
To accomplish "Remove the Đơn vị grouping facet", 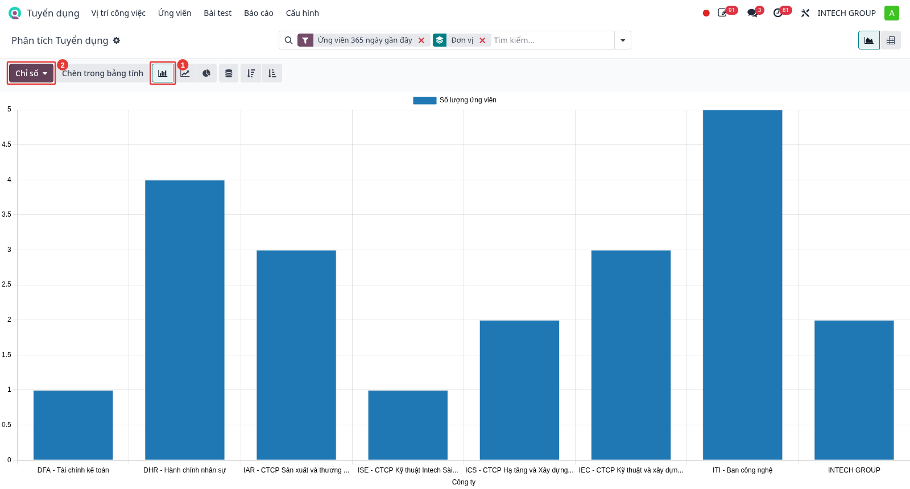I will point(482,40).
